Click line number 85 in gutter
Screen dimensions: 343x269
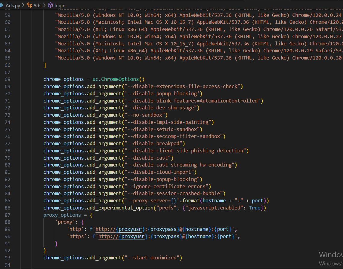coord(8,200)
